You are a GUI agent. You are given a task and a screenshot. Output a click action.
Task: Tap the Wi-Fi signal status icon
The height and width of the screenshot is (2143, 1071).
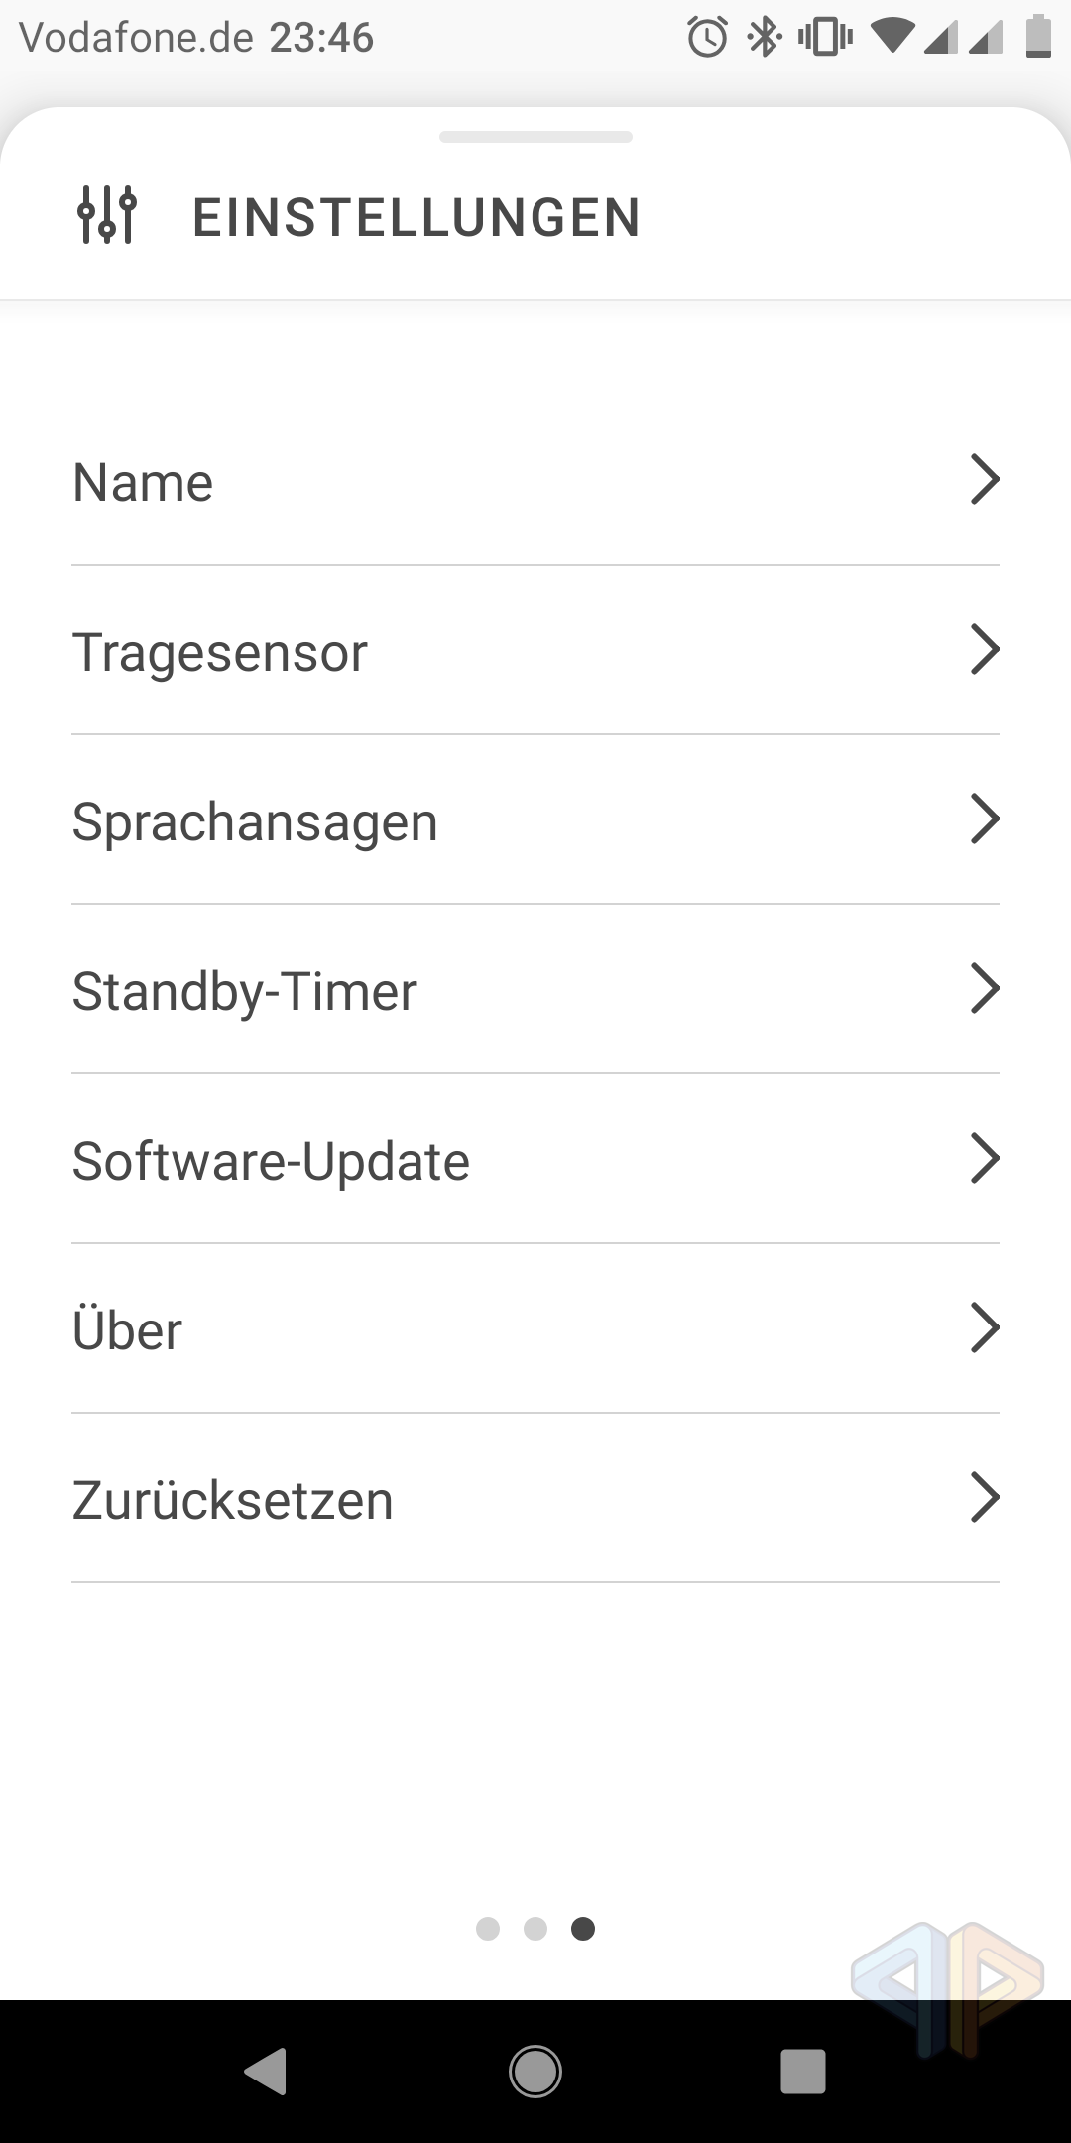click(892, 38)
